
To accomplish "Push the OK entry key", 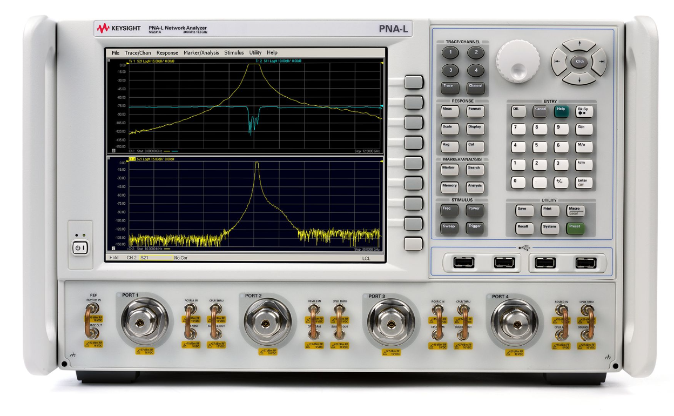I will click(x=518, y=111).
